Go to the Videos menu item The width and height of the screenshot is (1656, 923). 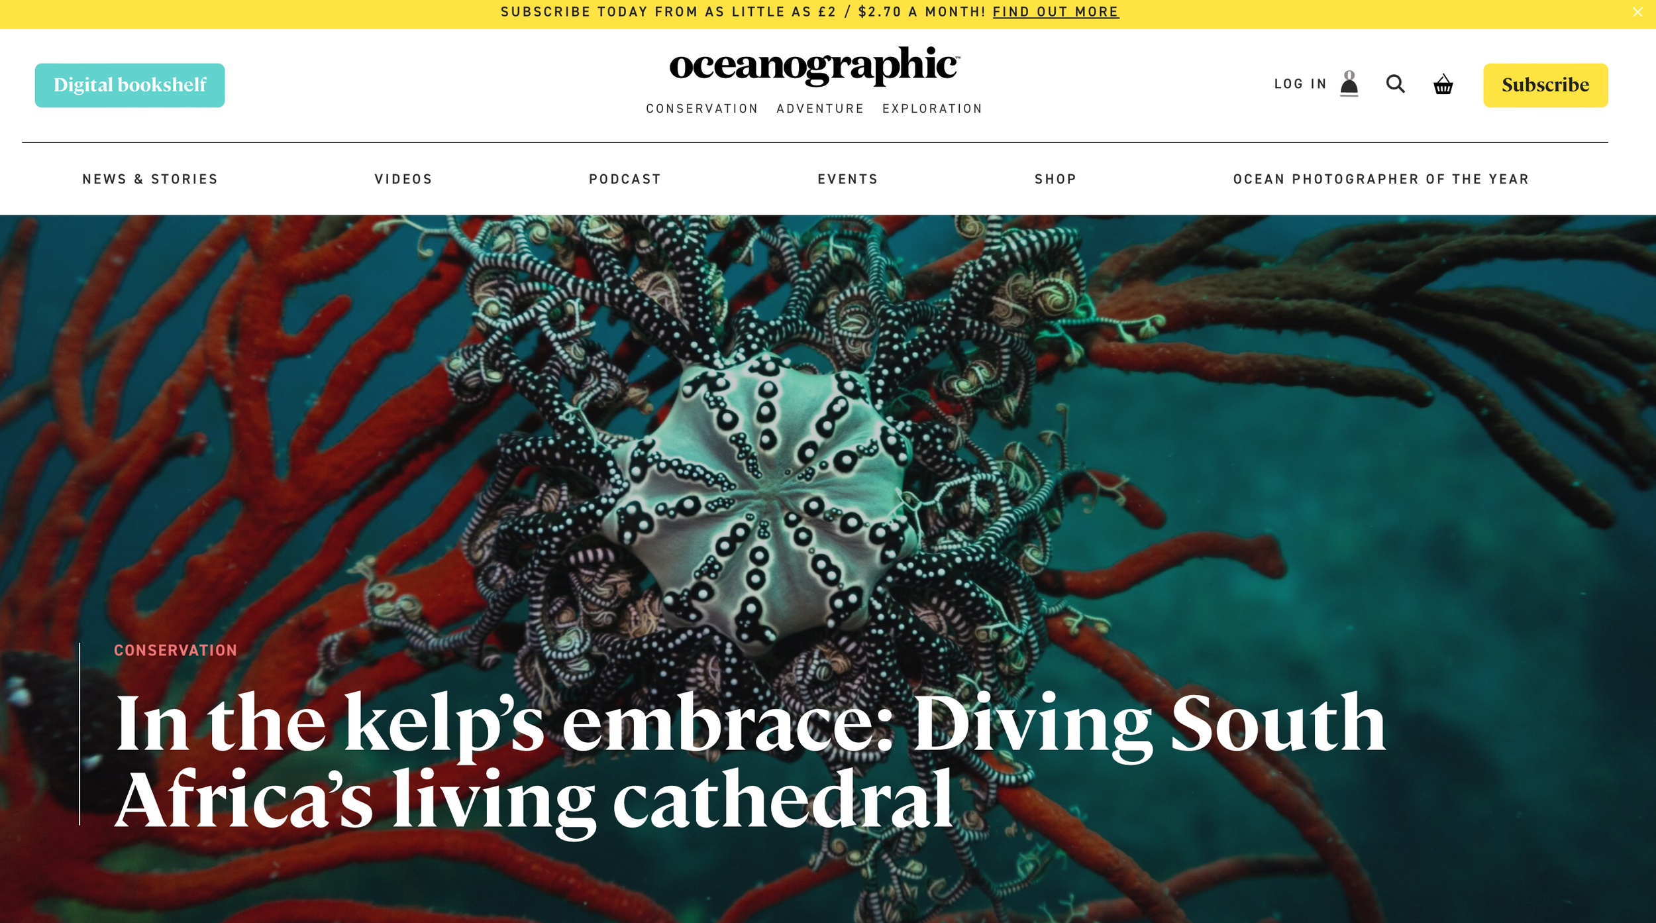(x=403, y=179)
